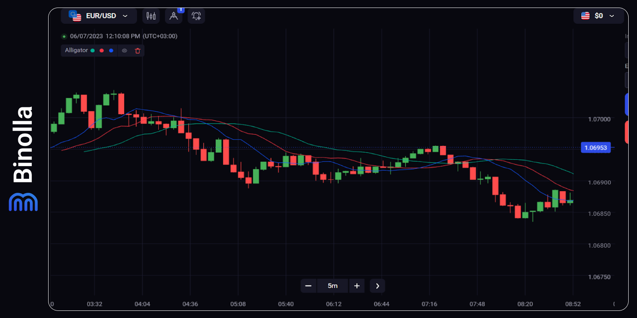Click the 08:52 time axis label
This screenshot has width=637, height=318.
coord(573,304)
